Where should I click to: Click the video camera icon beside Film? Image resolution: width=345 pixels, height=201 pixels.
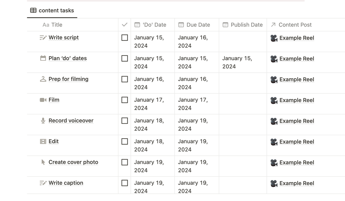(x=43, y=100)
